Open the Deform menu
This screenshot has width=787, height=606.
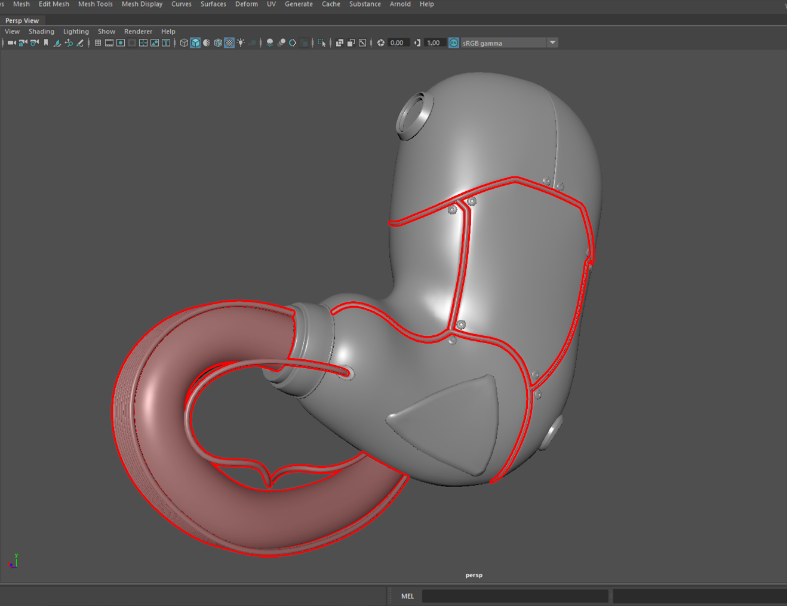(246, 4)
